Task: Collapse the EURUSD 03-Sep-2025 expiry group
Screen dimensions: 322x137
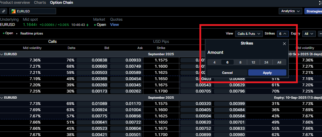Action: click(2, 54)
